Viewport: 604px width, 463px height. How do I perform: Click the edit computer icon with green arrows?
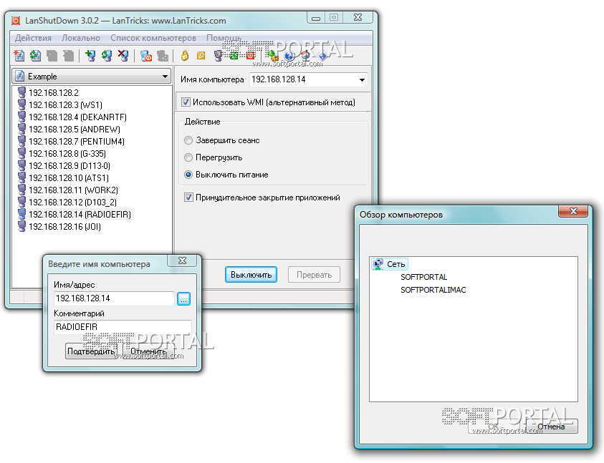click(x=107, y=56)
